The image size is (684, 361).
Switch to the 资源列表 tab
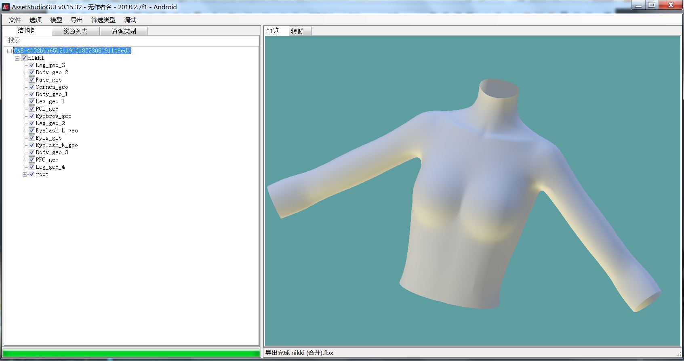tap(76, 31)
